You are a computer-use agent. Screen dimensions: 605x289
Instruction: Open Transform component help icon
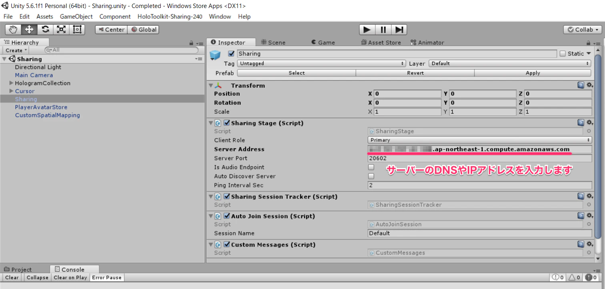coord(581,85)
